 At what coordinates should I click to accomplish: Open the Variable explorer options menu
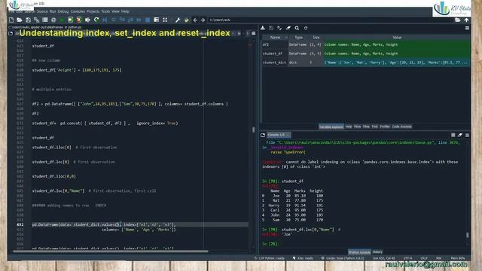467,28
